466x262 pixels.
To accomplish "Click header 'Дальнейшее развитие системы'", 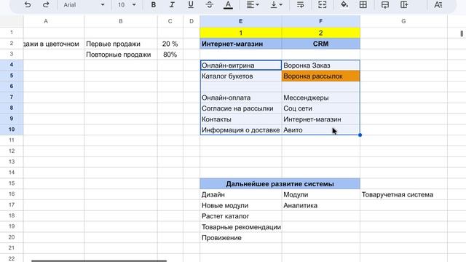I will point(280,184).
